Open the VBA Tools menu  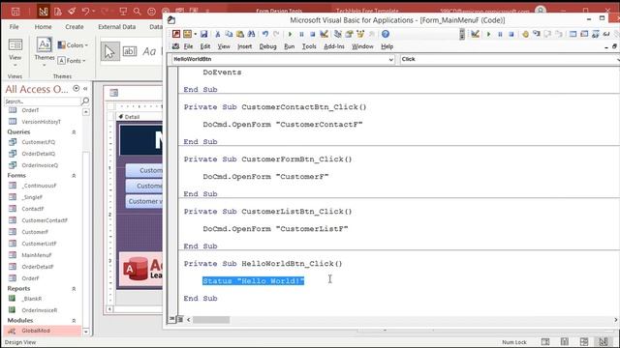point(309,46)
